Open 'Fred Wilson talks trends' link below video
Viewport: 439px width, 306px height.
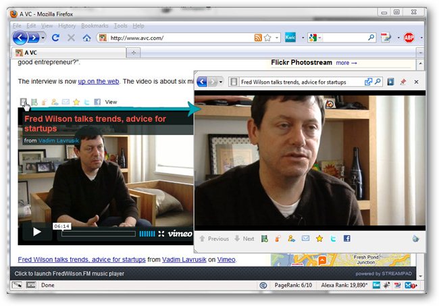(82, 259)
